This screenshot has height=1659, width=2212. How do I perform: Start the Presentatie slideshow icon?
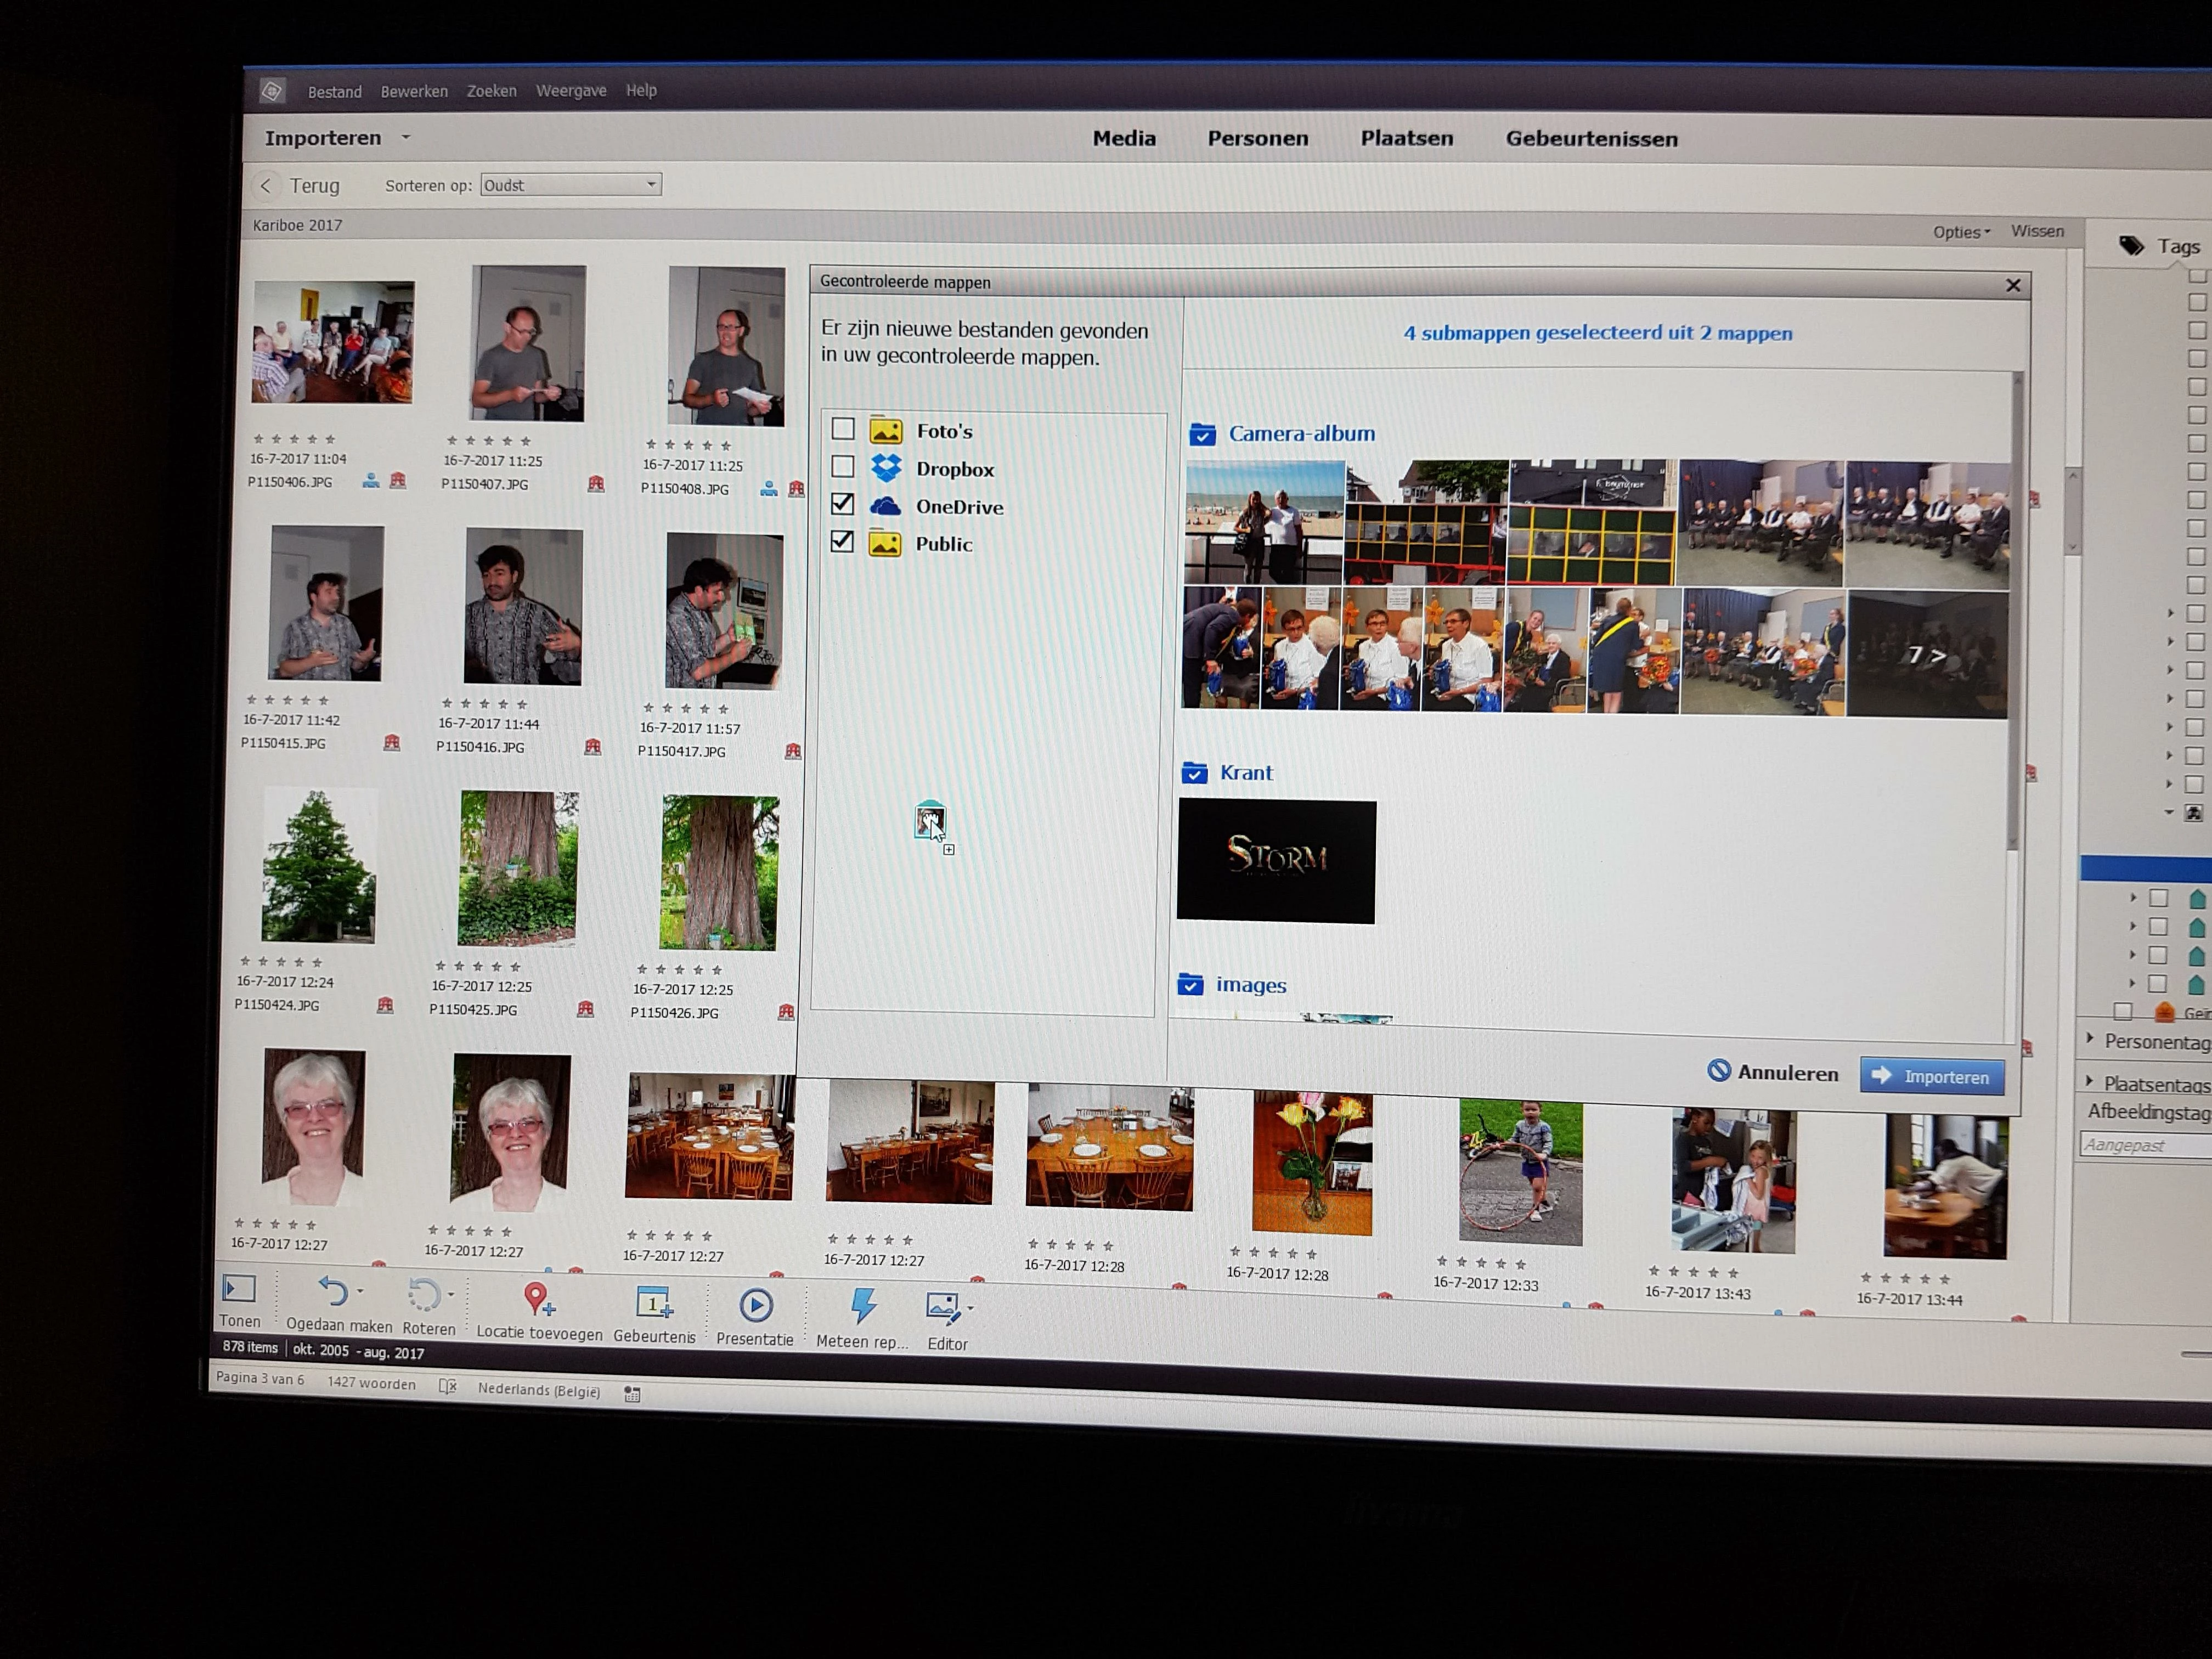(x=755, y=1305)
